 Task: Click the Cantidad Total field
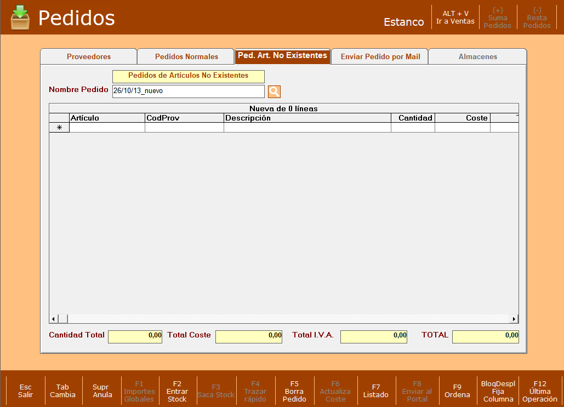point(135,337)
